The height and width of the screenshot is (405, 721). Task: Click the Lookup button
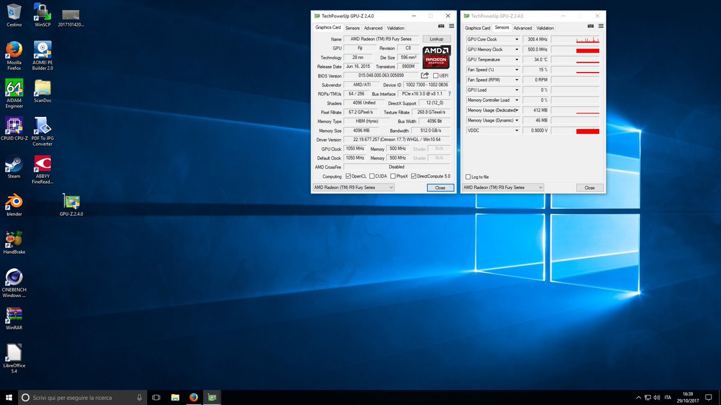tap(436, 39)
